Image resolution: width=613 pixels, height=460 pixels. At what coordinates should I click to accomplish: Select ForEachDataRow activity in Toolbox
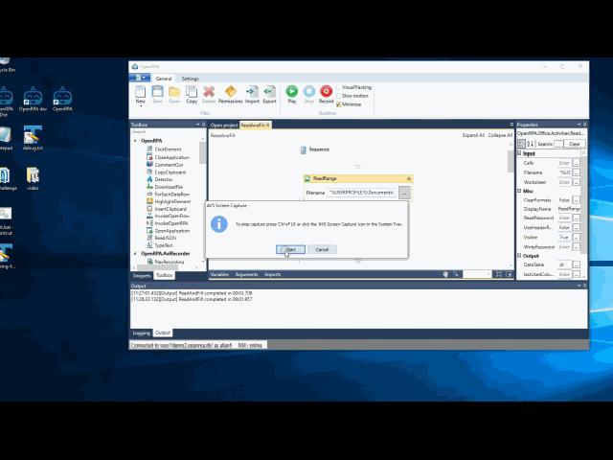(x=172, y=194)
